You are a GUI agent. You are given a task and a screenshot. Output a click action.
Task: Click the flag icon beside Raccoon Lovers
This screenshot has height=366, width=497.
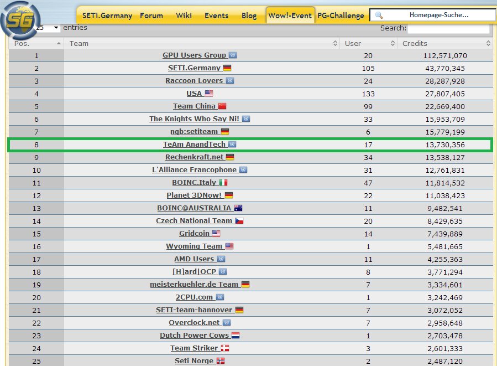point(230,81)
